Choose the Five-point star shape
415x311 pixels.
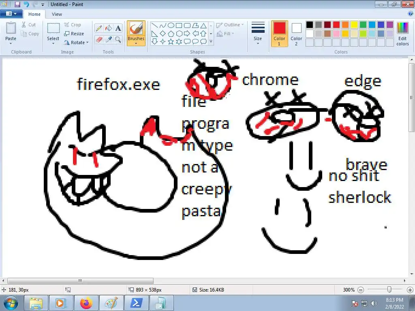click(x=171, y=42)
